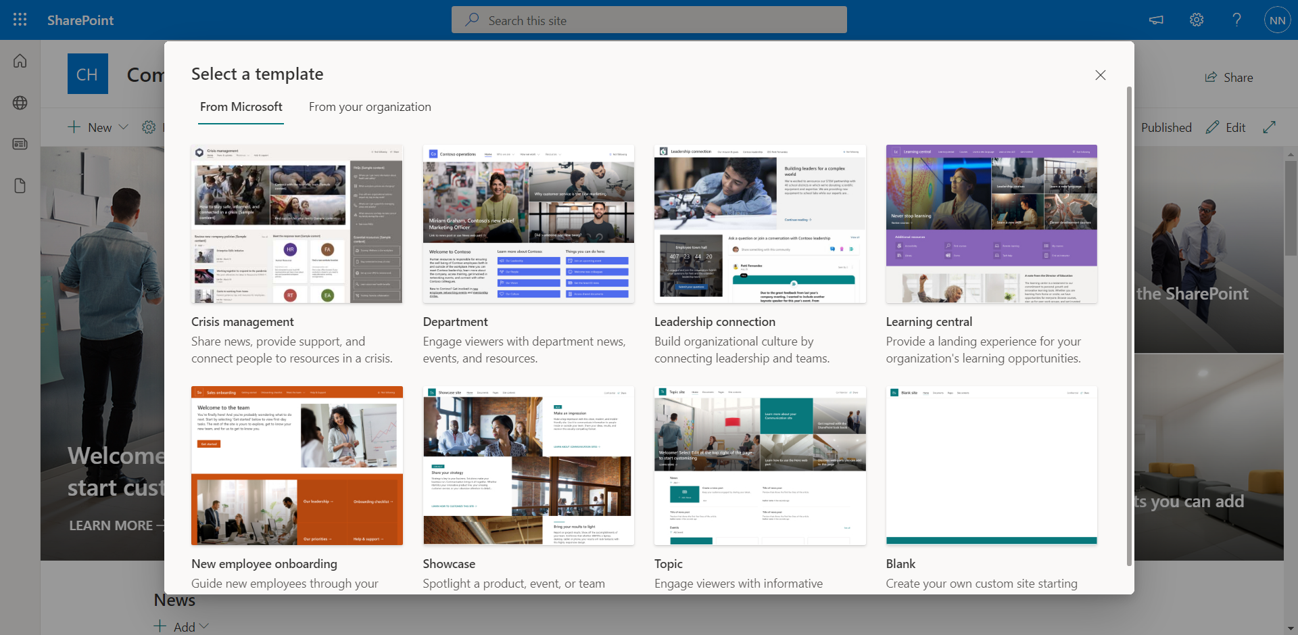Click the Learning central title text
1298x635 pixels.
(x=929, y=322)
